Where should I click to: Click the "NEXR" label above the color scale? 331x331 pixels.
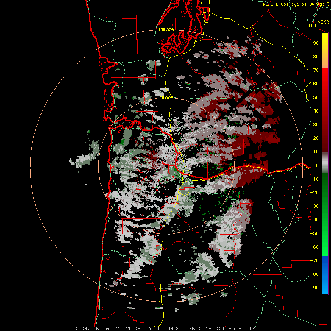[x=323, y=22]
